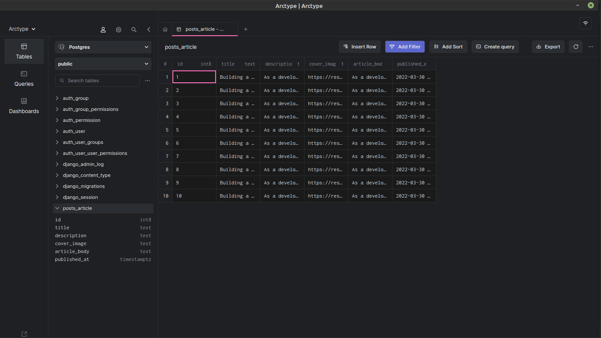Click the article_body field in sidebar
The height and width of the screenshot is (338, 601).
pos(103,251)
